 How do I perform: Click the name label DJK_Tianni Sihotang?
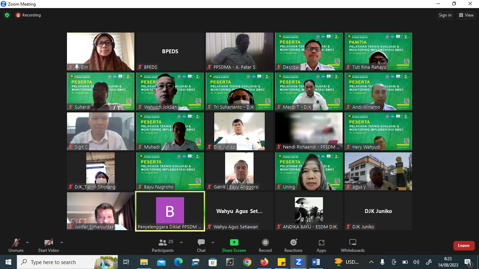coord(95,187)
